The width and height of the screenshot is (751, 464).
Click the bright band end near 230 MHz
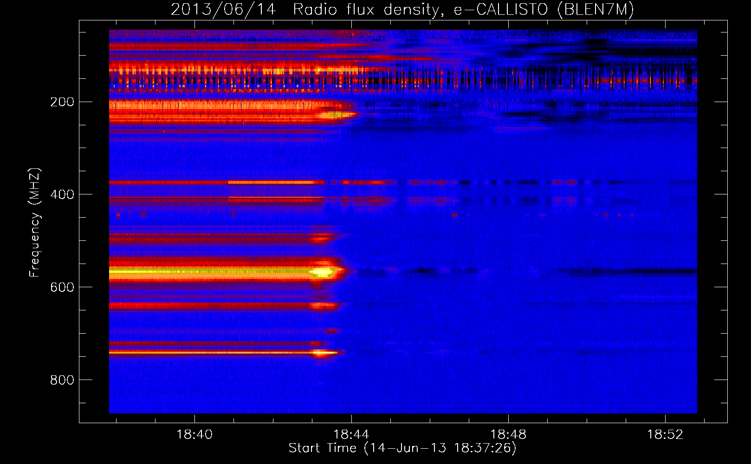pos(339,114)
